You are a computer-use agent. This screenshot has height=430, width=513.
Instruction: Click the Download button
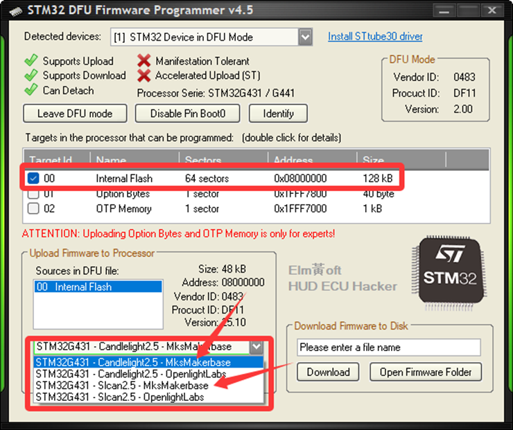pyautogui.click(x=328, y=372)
